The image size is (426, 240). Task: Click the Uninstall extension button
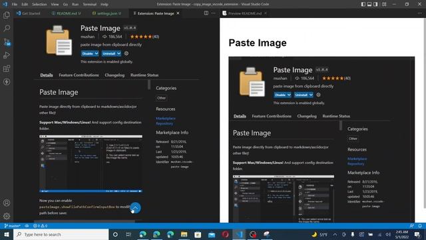[x=109, y=53]
